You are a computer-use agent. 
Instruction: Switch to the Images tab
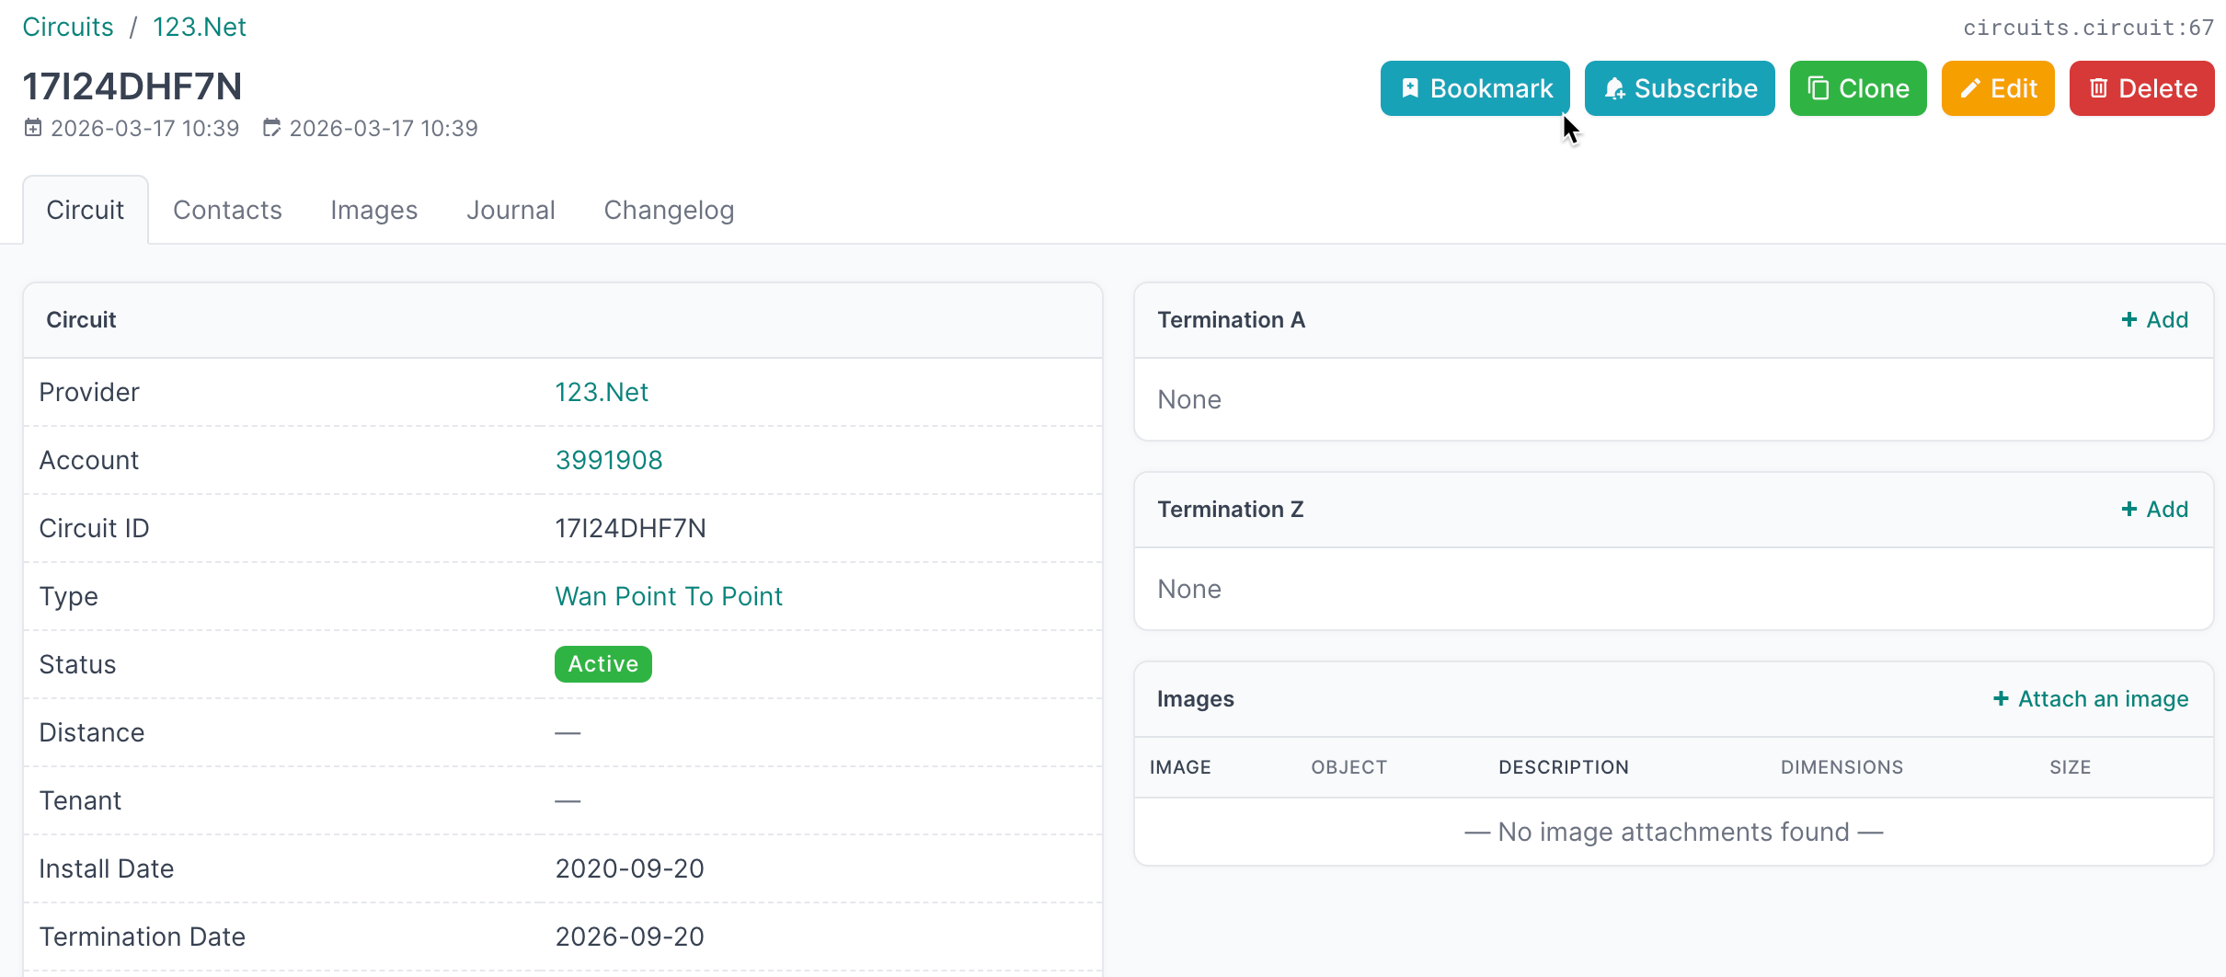pyautogui.click(x=373, y=211)
